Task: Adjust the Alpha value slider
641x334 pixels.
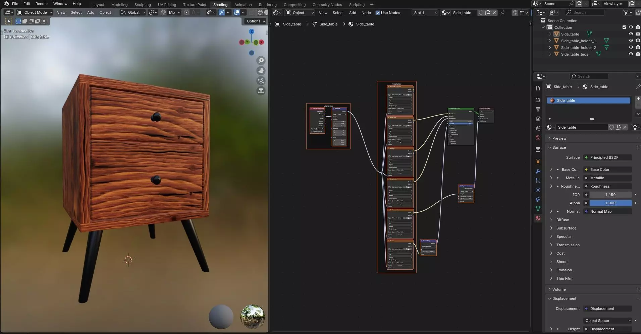Action: tap(610, 203)
